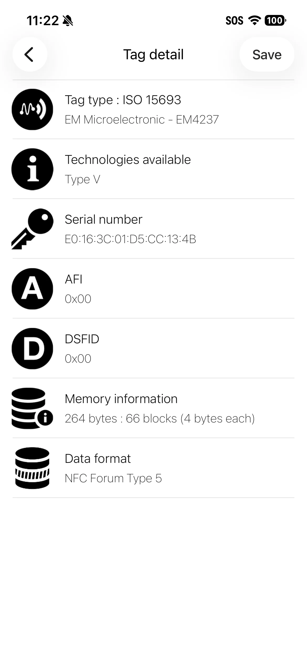Select the Technologies available row title
The height and width of the screenshot is (664, 307).
click(x=128, y=160)
